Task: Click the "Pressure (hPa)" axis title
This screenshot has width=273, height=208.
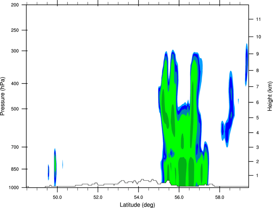Action: pos(3,96)
